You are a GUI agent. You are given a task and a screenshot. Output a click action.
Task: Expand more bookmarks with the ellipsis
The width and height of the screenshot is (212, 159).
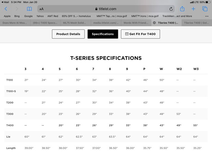[x=207, y=16]
